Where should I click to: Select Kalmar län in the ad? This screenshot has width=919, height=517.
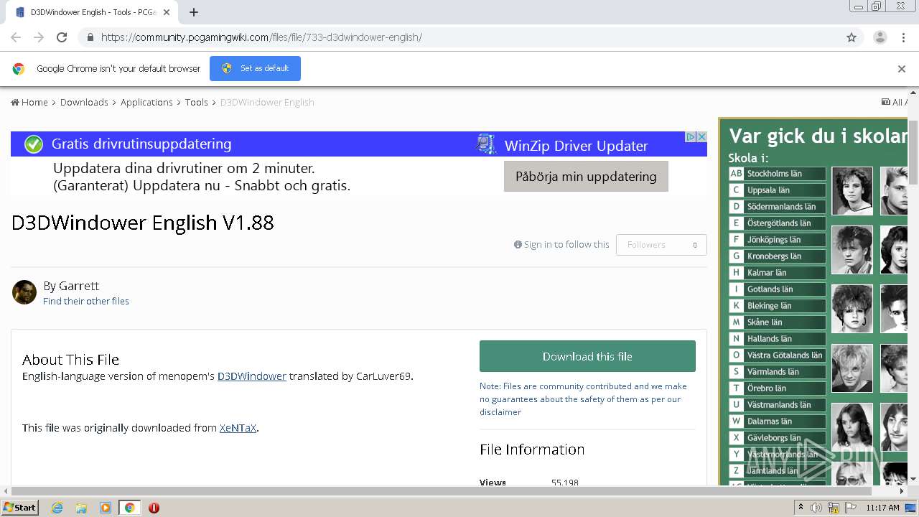[777, 273]
